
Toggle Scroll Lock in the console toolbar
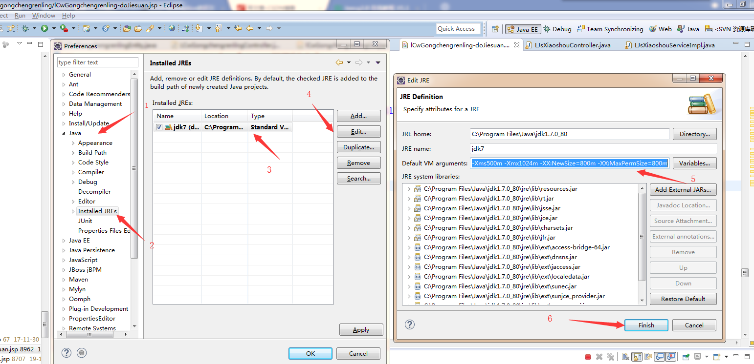(x=636, y=356)
